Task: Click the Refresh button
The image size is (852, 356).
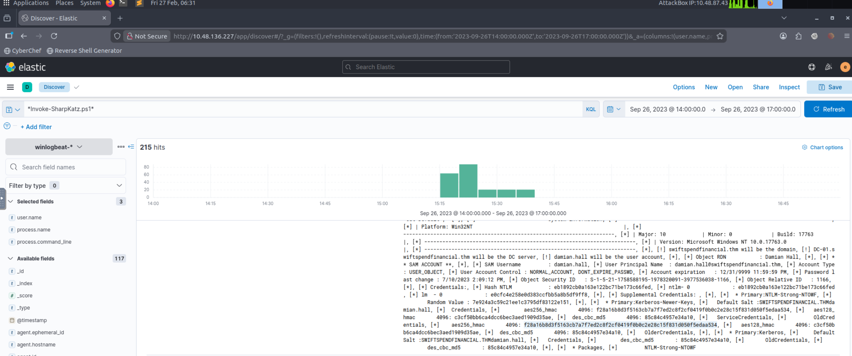Action: tap(828, 109)
